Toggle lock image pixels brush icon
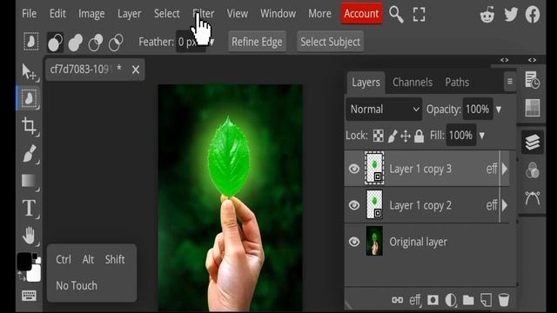Screen dimensions: 557x313 point(393,136)
